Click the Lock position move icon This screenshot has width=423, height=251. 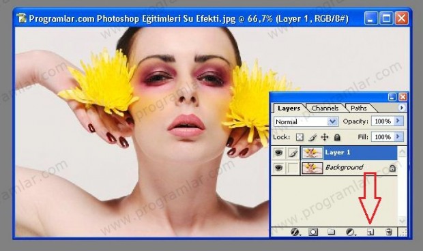pyautogui.click(x=325, y=137)
